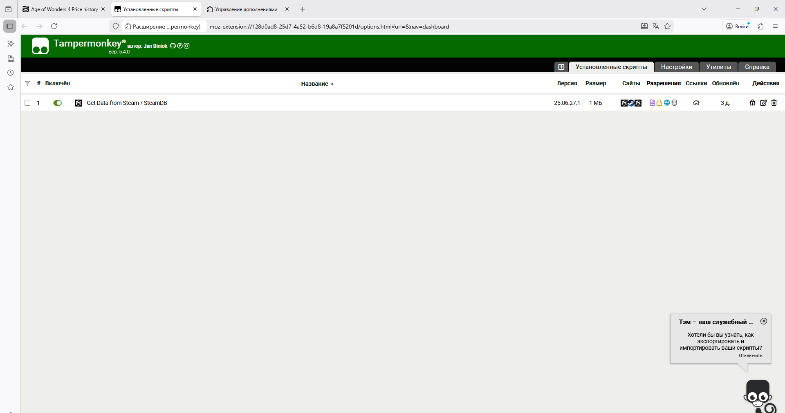Sort by the Размер column header
The height and width of the screenshot is (413, 785).
pos(596,83)
